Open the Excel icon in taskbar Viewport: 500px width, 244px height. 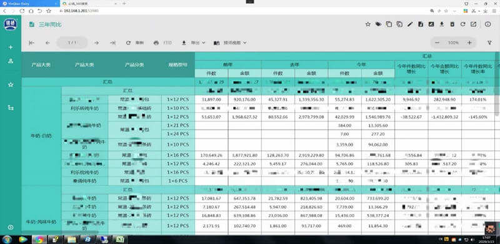(119, 240)
